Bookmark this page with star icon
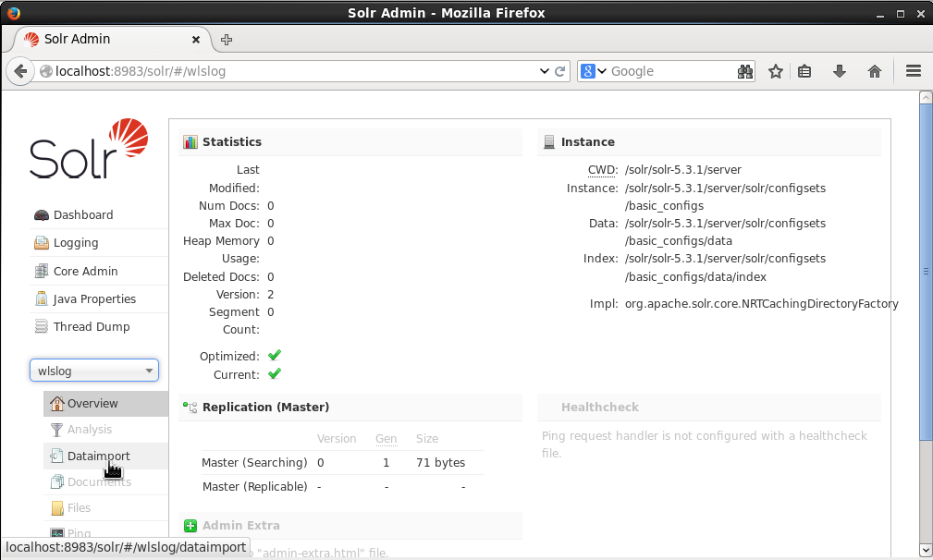 tap(775, 71)
